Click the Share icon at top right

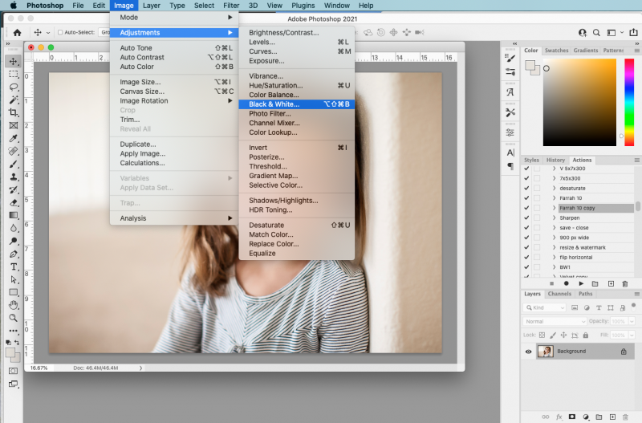coord(633,32)
